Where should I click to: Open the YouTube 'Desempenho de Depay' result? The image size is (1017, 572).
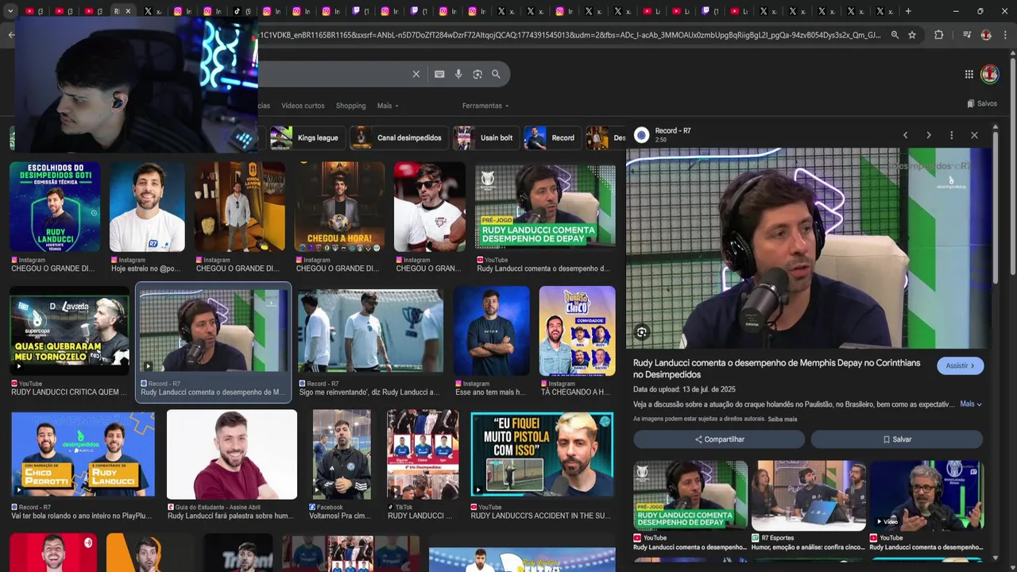[545, 207]
